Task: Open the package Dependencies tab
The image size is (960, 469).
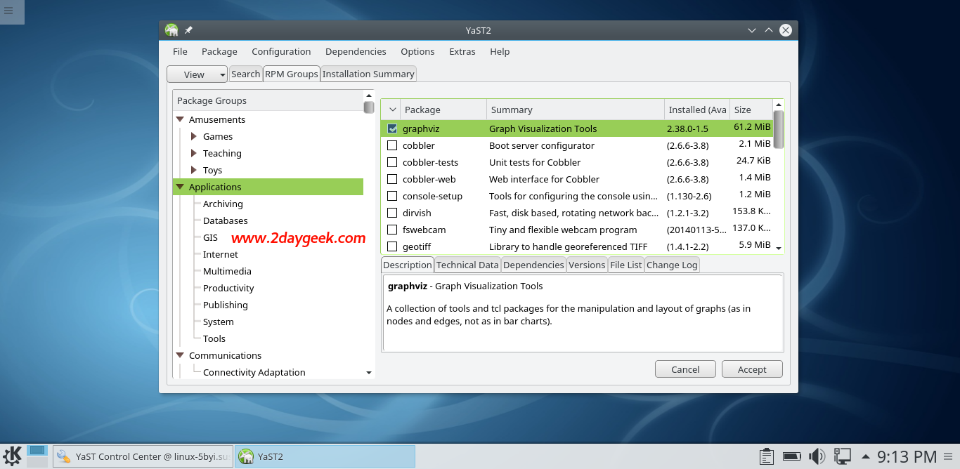Action: click(x=534, y=265)
